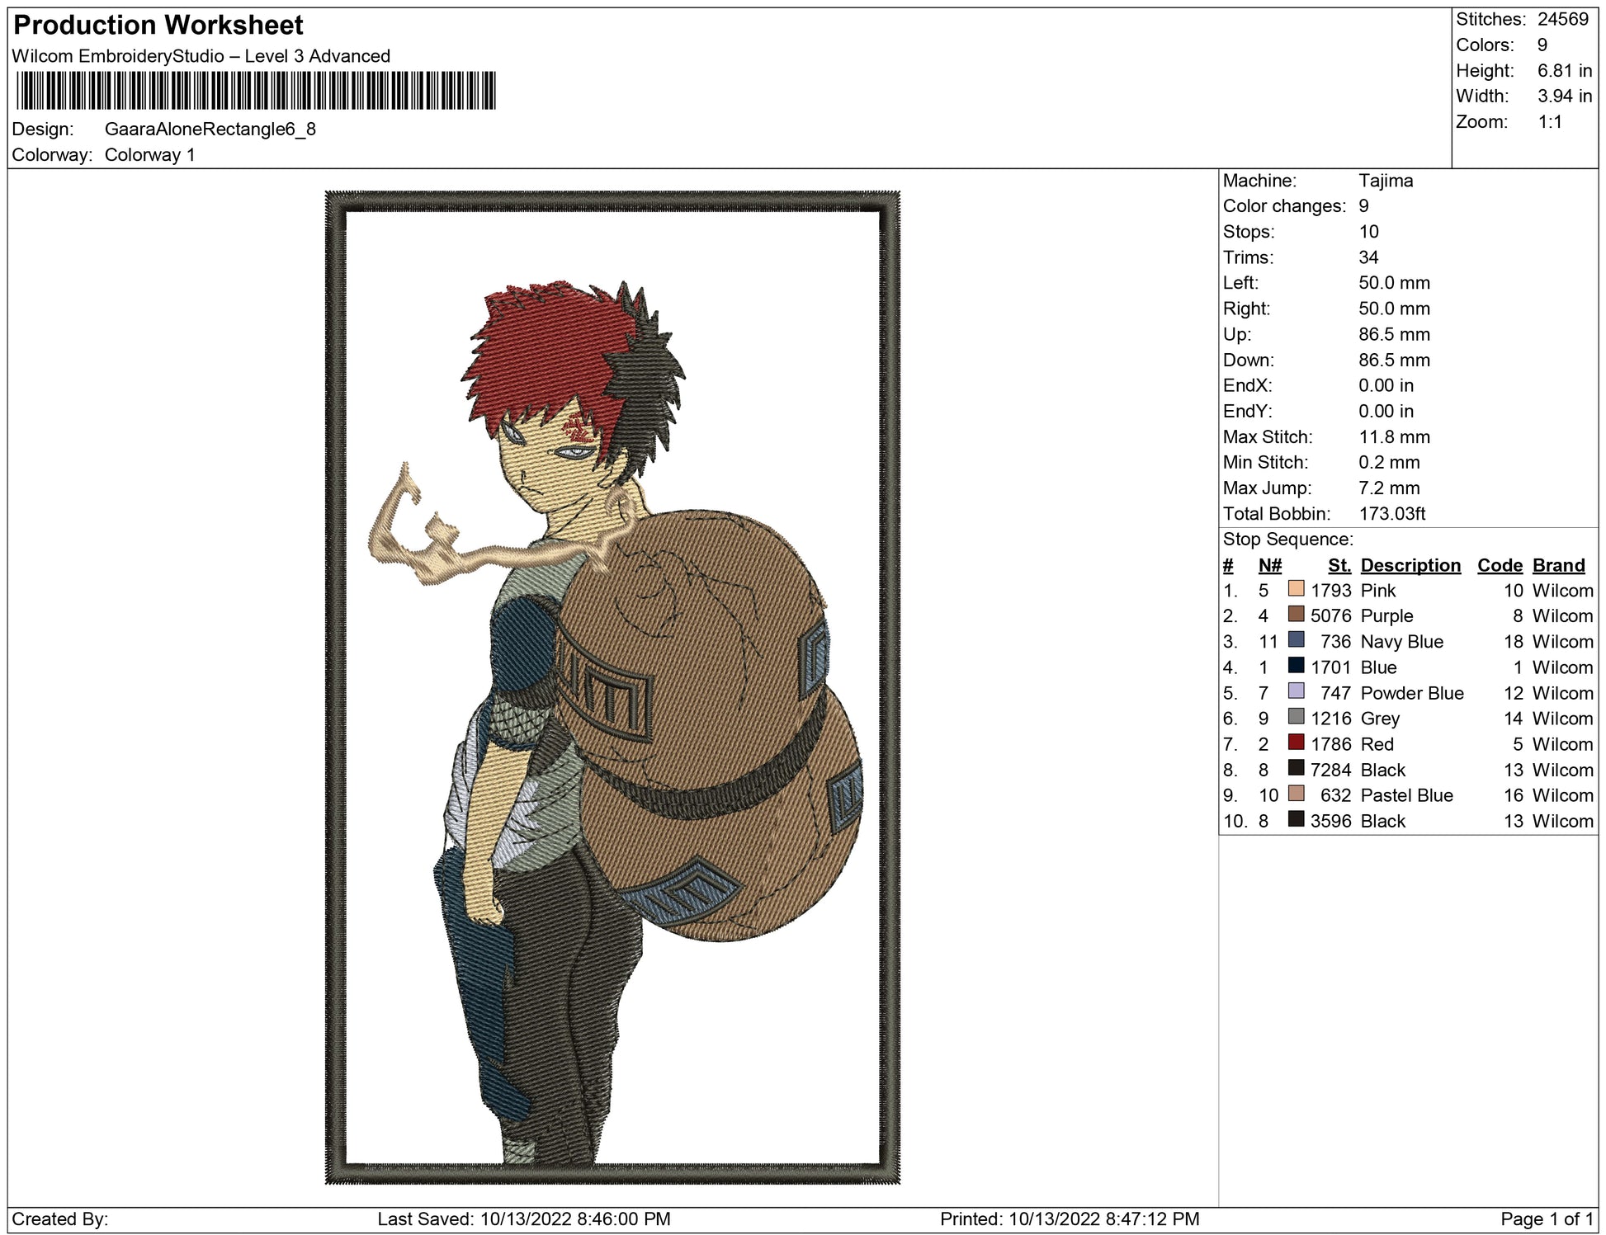
Task: Click the Stop Sequence heading
Action: (x=1287, y=540)
